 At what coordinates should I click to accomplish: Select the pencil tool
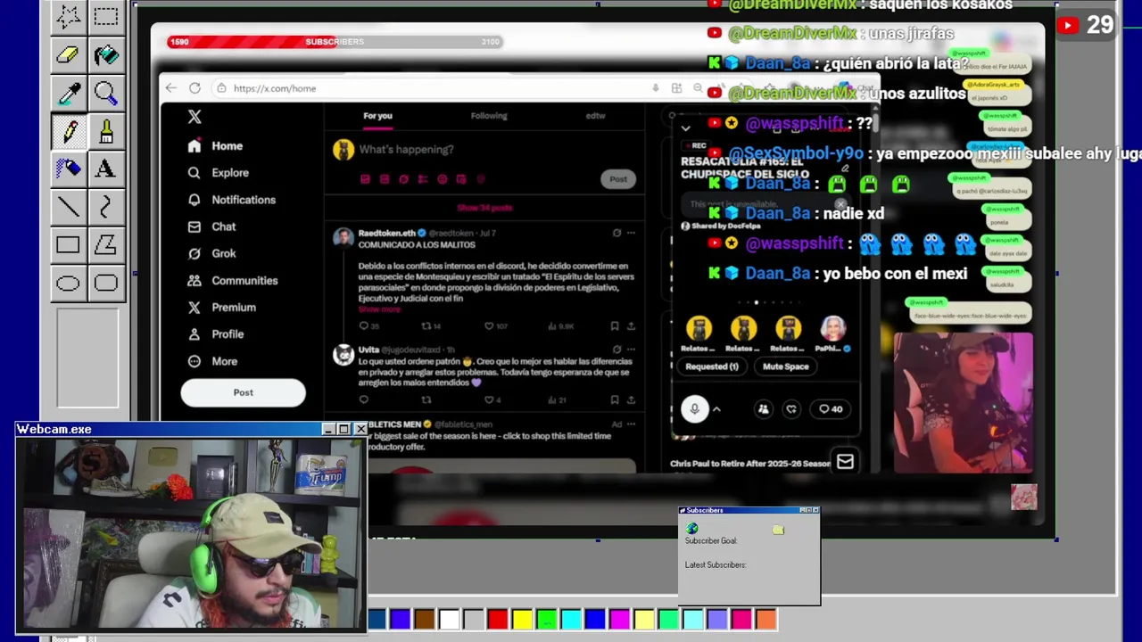(x=69, y=130)
